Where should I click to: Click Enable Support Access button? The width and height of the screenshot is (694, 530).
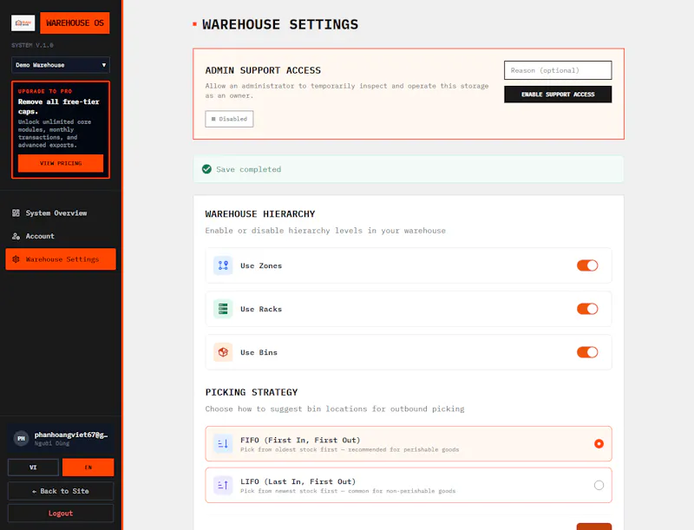click(558, 95)
